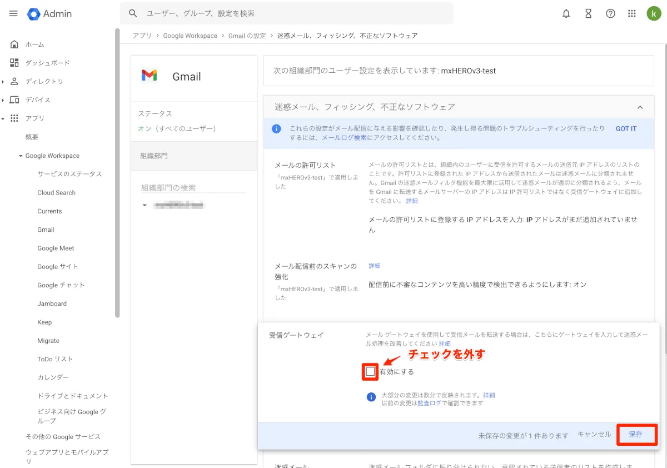Focus 組織部門の検索 field

coord(193,188)
